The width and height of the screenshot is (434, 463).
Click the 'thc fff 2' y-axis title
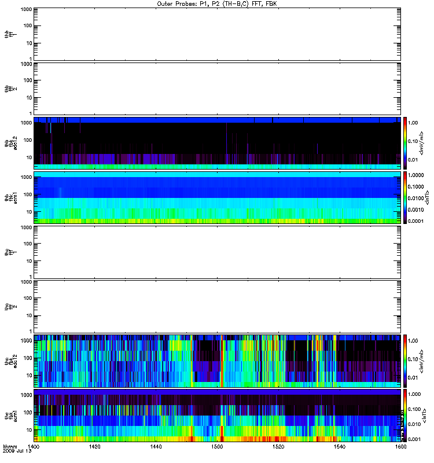click(x=10, y=307)
